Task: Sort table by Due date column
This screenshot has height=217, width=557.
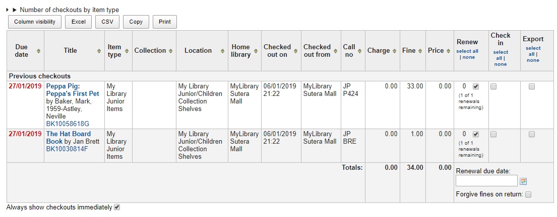Action: (39, 51)
